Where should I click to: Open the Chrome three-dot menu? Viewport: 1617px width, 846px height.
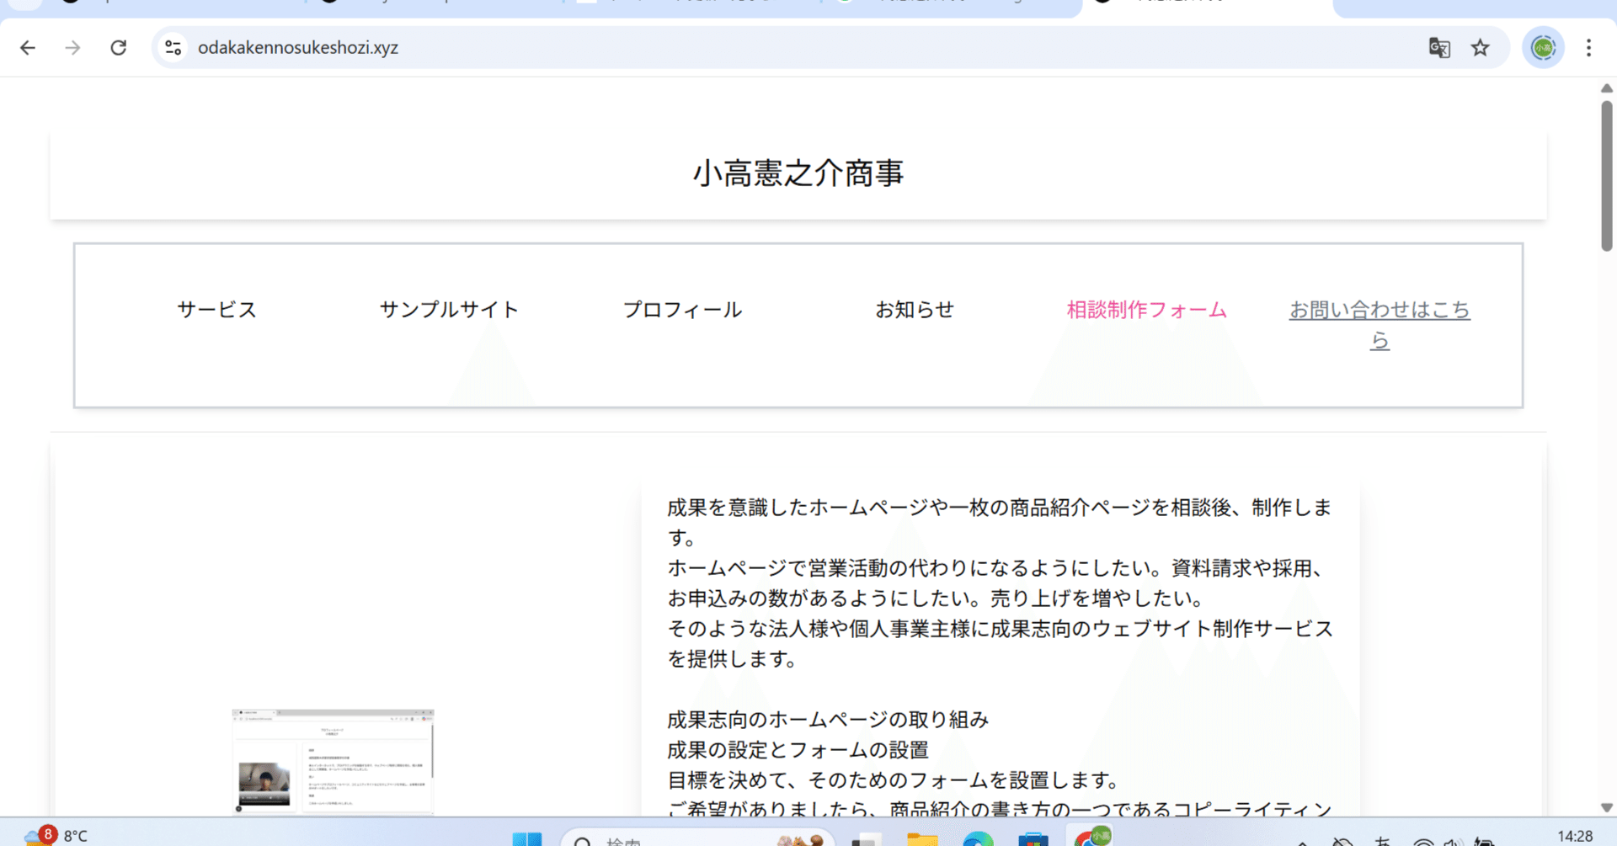pyautogui.click(x=1588, y=48)
